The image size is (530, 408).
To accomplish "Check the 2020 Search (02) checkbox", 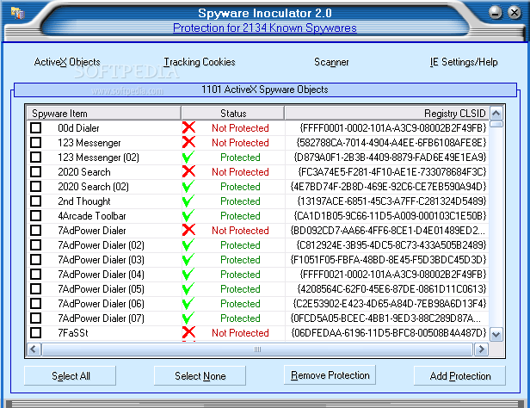I will [x=36, y=186].
